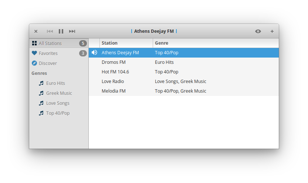This screenshot has width=308, height=183.
Task: Click the All Stations grid icon
Action: (34, 43)
